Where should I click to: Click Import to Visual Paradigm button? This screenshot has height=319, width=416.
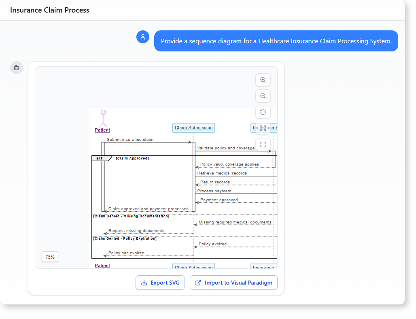(x=233, y=283)
